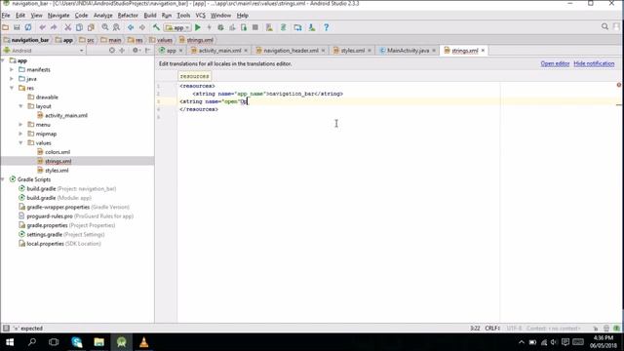This screenshot has height=351, width=624.
Task: Click the scroll from source target icon
Action: (x=112, y=50)
